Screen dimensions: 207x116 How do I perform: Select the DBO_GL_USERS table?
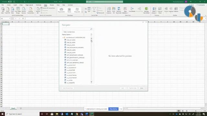tap(71, 43)
